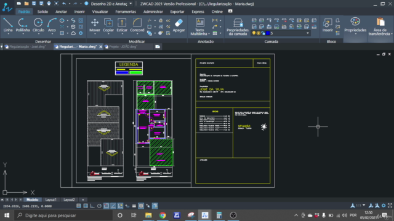394x221 pixels.
Task: Open the Visualizar ribbon tab
Action: (x=100, y=12)
